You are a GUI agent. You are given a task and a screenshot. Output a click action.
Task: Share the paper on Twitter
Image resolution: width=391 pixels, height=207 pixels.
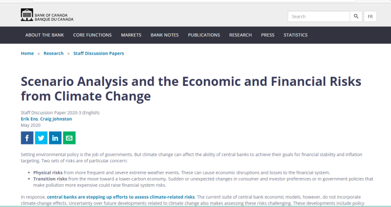click(41, 138)
